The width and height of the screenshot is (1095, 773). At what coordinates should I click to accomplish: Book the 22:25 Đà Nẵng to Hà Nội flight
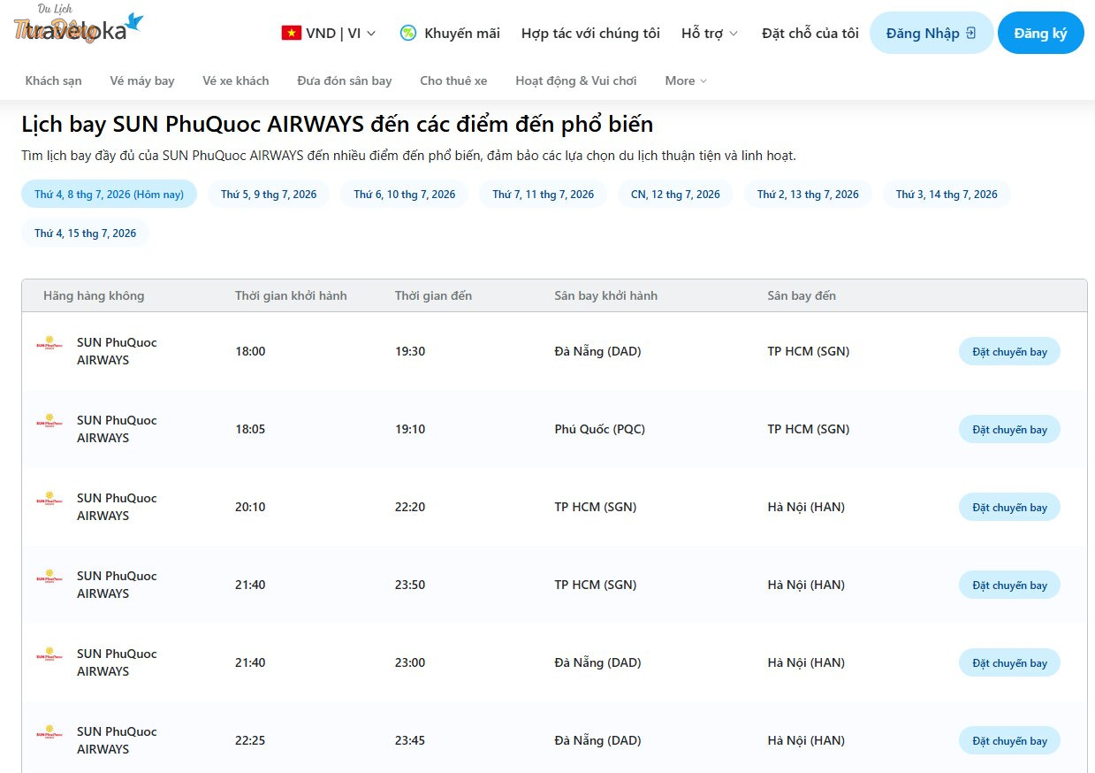(x=1009, y=740)
